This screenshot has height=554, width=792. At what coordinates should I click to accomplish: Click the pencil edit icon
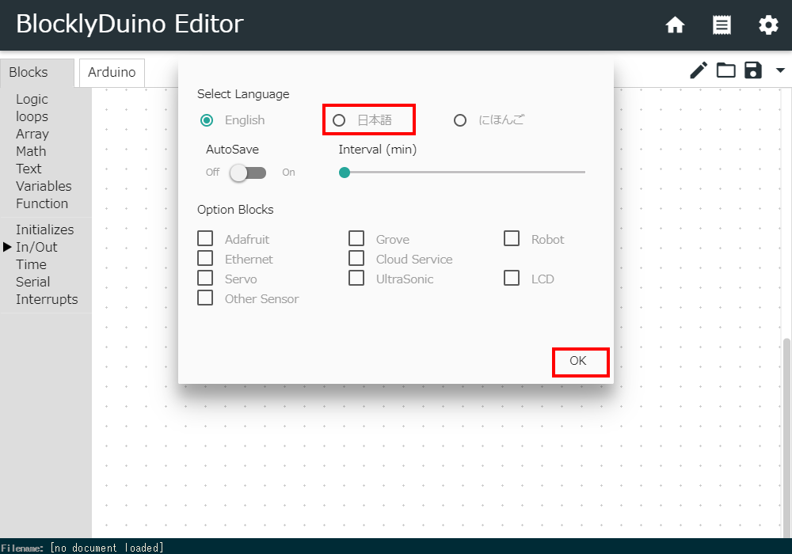698,71
